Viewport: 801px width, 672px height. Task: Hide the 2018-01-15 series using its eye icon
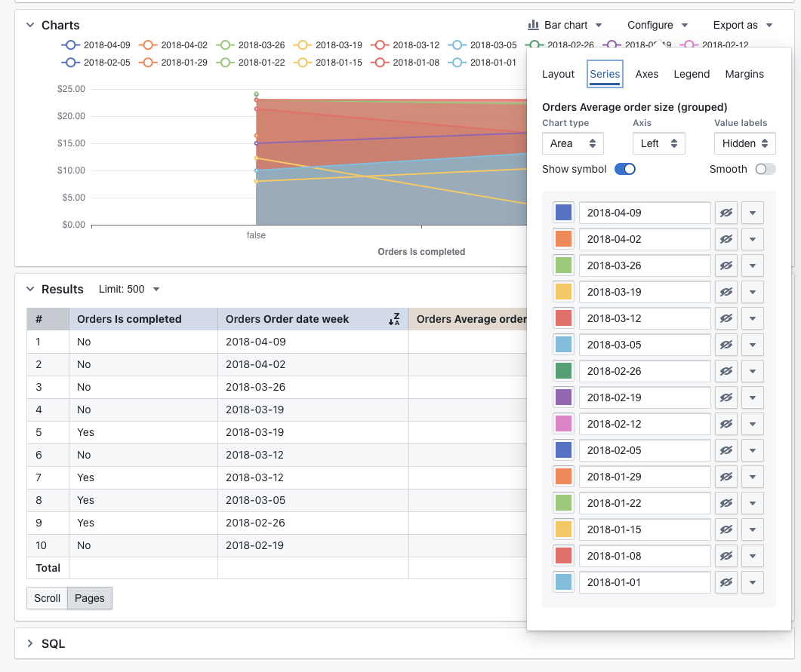point(726,529)
